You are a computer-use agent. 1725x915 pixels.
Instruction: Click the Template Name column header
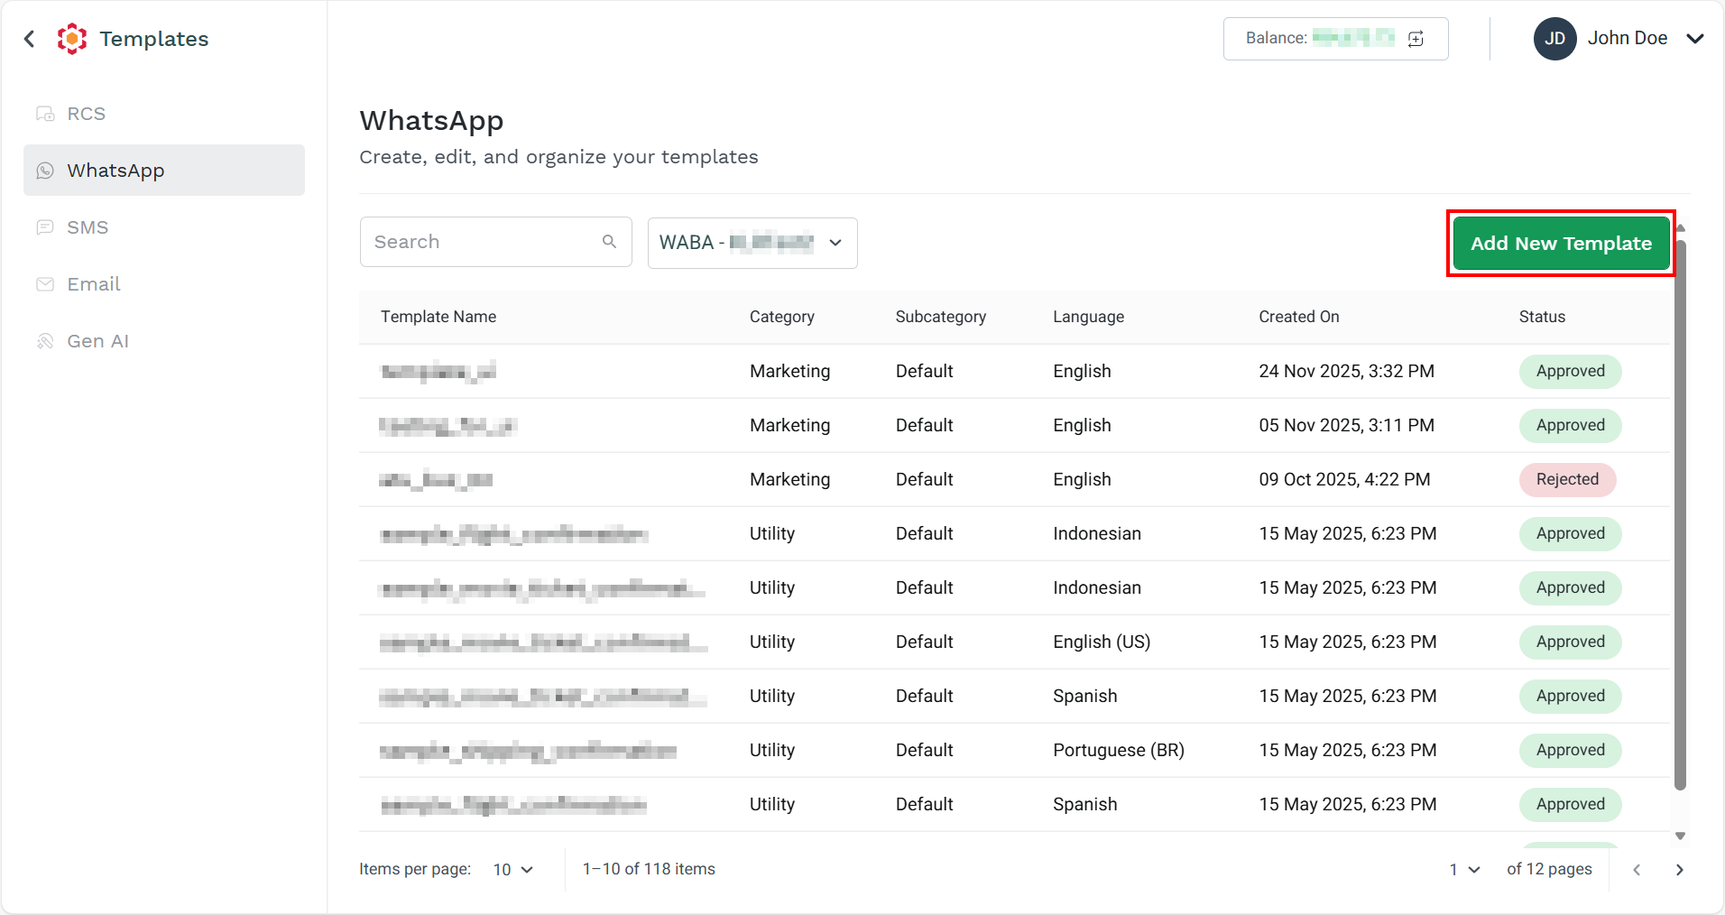click(438, 317)
